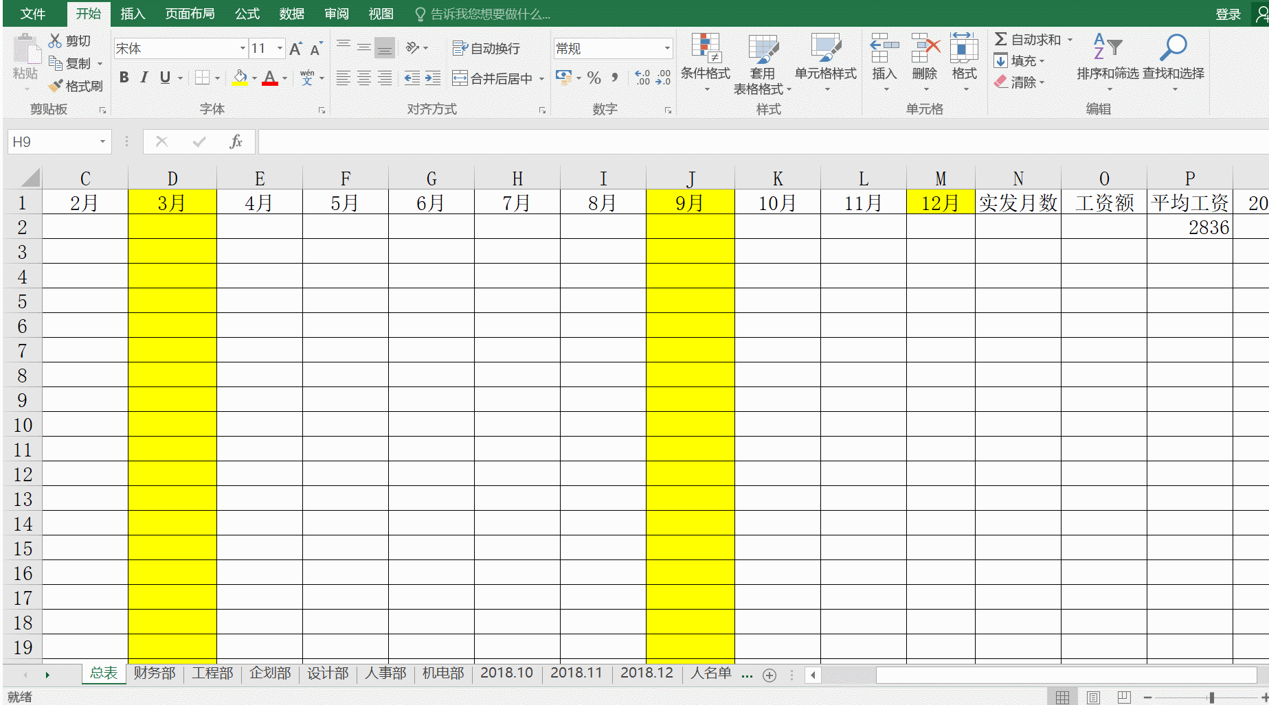Open font group dialog launcher
Image resolution: width=1269 pixels, height=705 pixels.
[322, 110]
